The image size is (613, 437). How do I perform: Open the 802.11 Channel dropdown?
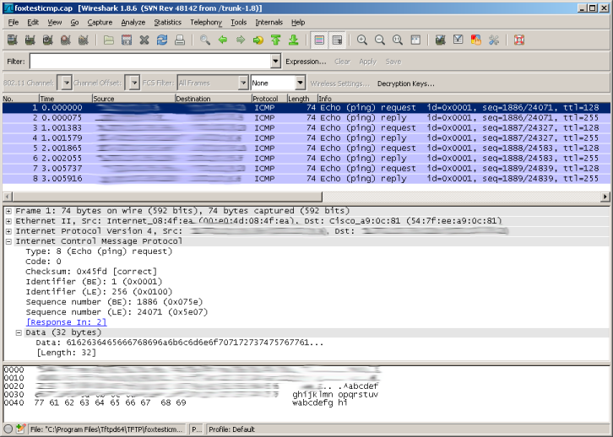click(x=66, y=83)
